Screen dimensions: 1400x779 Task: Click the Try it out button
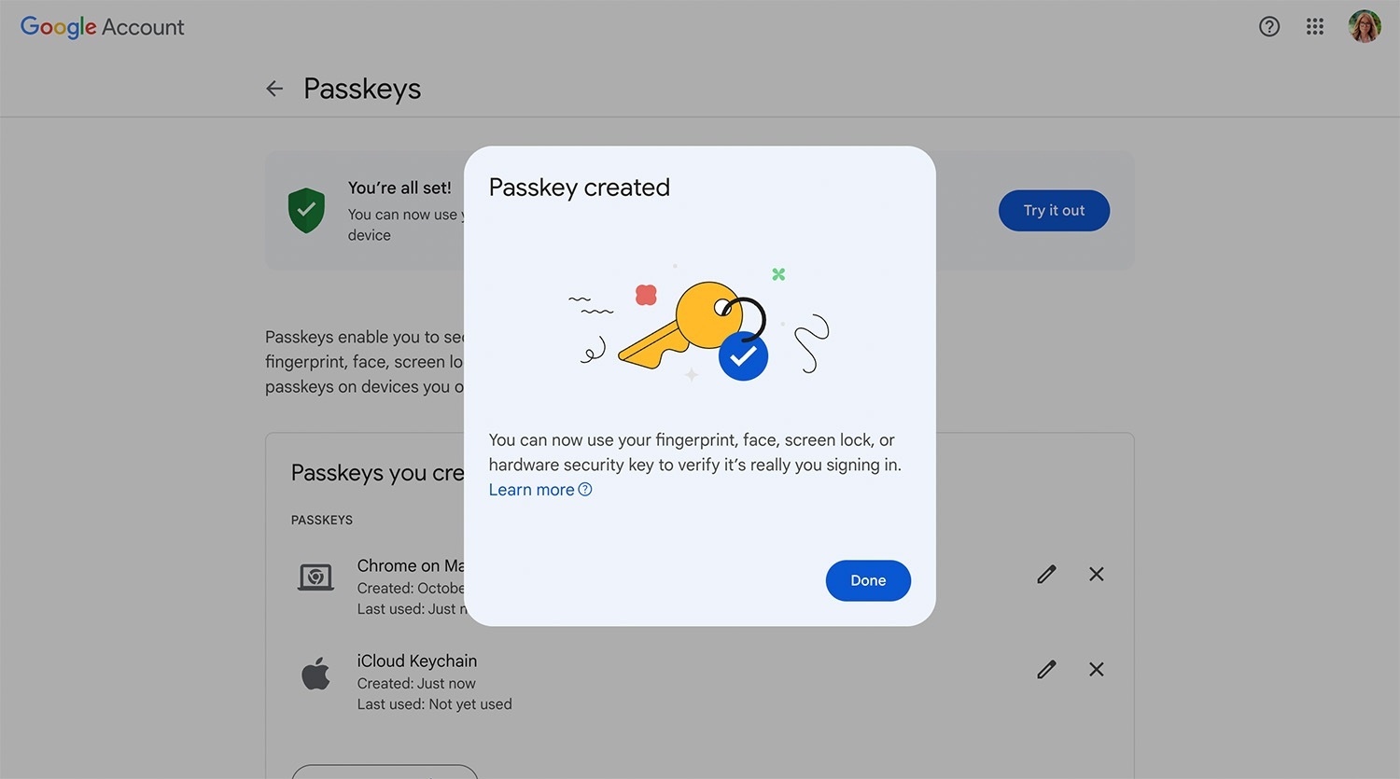pyautogui.click(x=1054, y=211)
